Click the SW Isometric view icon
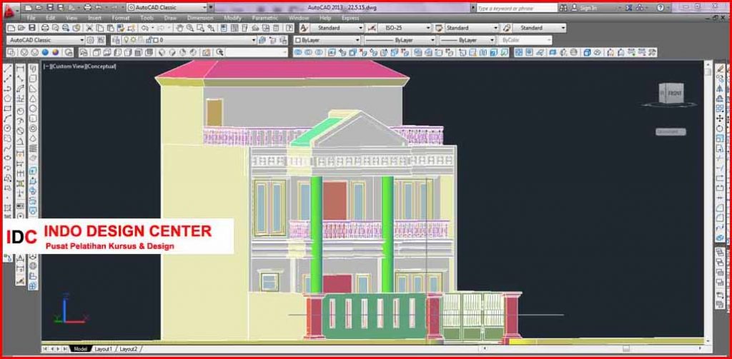 (x=161, y=53)
